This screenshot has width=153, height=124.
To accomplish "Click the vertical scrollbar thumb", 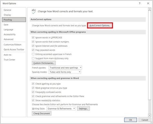I will point(149,55).
